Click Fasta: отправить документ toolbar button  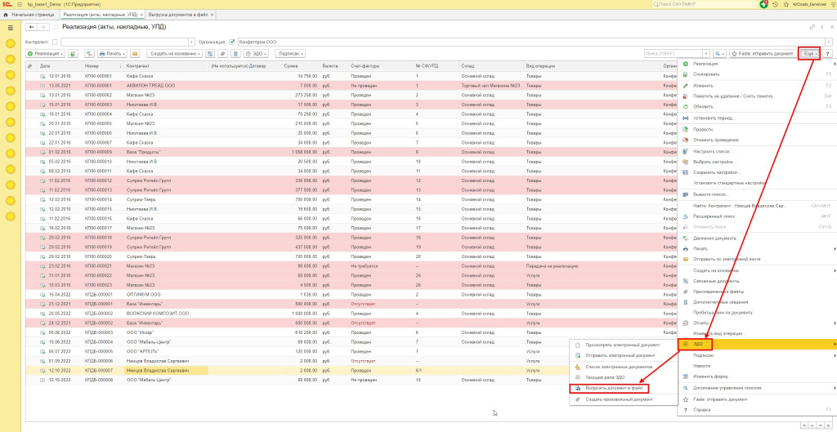(x=763, y=53)
